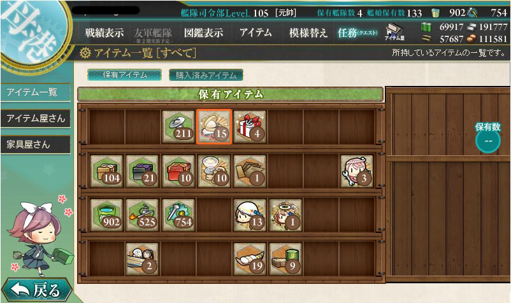Open the 任務 (クエスト) menu
Viewport: 511px width, 303px height.
(357, 33)
